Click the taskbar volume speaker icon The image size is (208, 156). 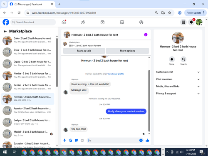(x=181, y=152)
